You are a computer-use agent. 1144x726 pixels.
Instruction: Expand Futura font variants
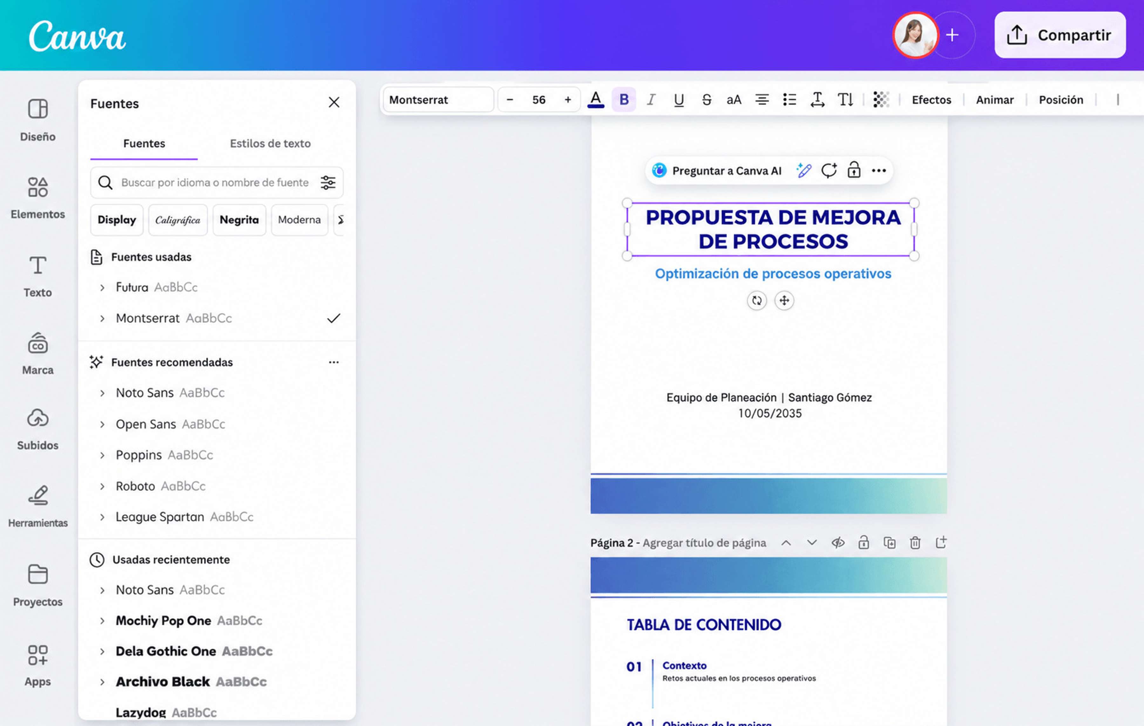coord(102,287)
